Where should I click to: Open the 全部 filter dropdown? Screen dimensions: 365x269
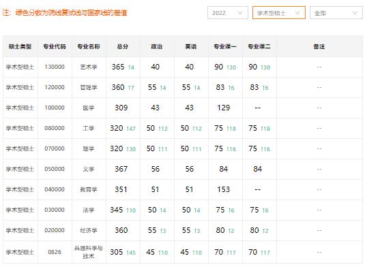(x=336, y=13)
